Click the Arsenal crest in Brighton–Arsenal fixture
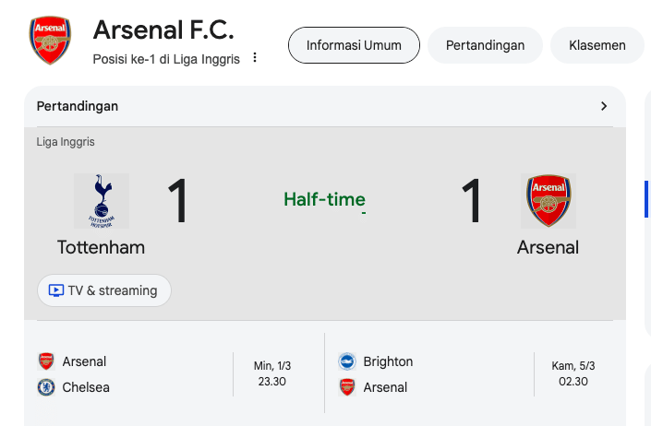 click(x=347, y=387)
